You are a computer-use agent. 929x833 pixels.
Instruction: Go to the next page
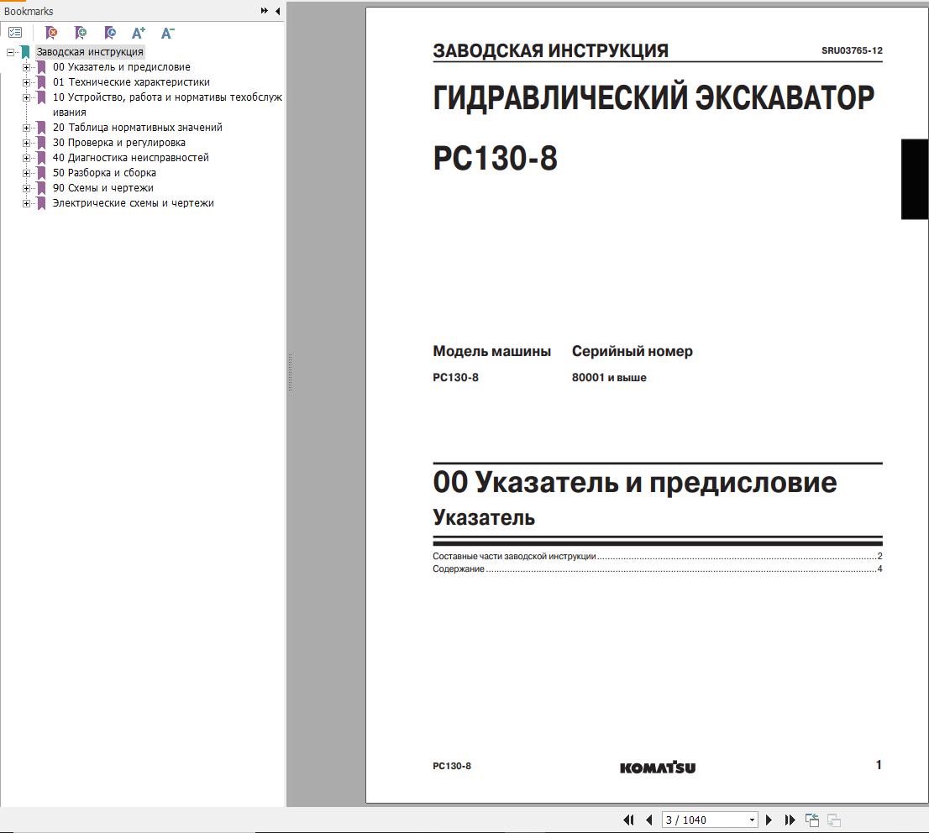(x=769, y=820)
